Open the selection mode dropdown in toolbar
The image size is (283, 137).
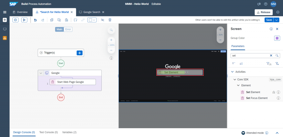coord(92,20)
